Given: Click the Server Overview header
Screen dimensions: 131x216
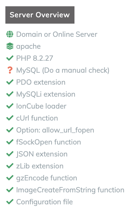Looking at the screenshot, I should [x=40, y=15].
